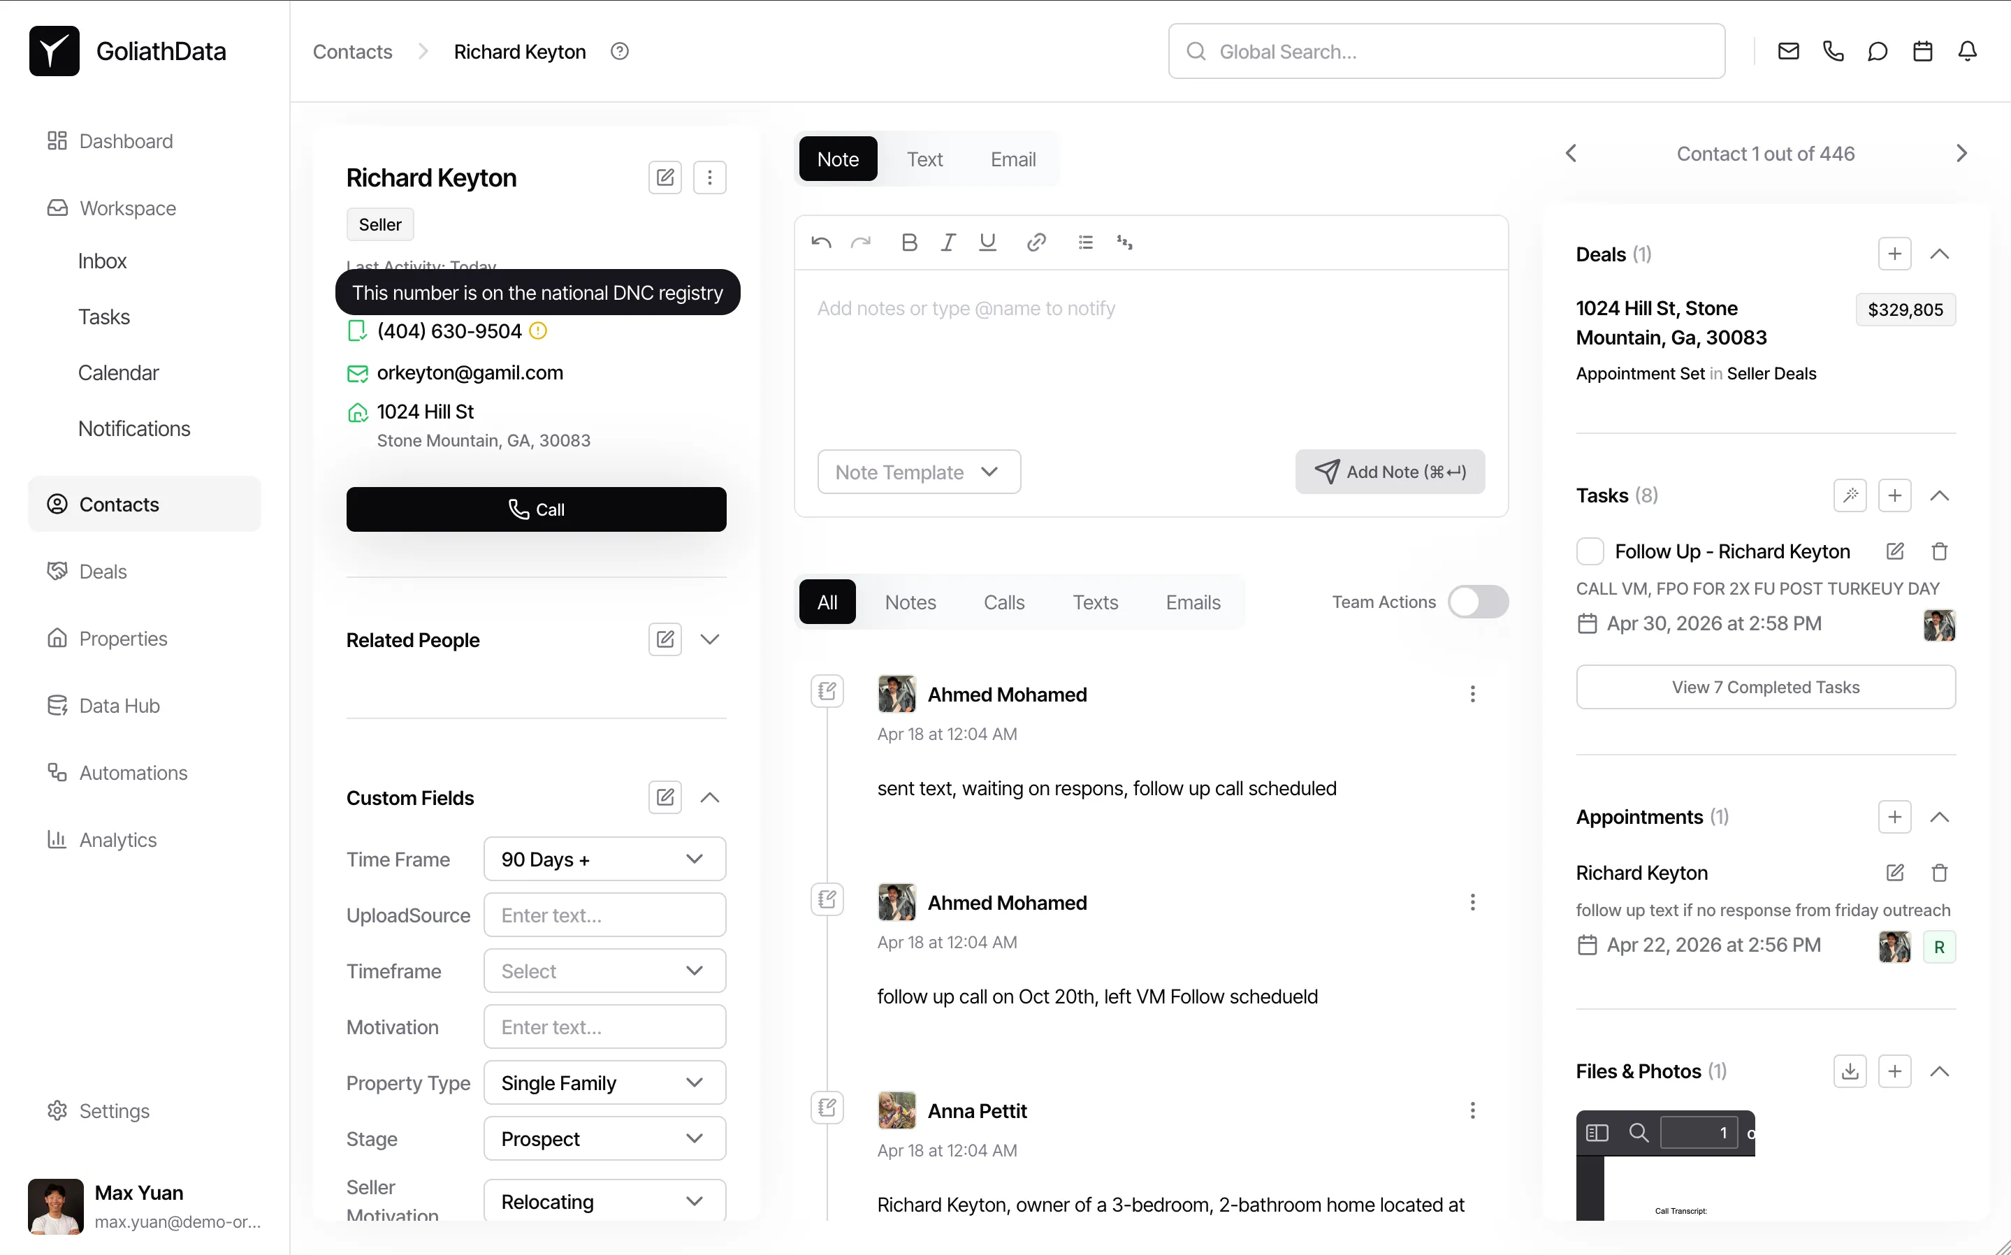2011x1255 pixels.
Task: Add a new appointment with the plus icon
Action: tap(1894, 817)
